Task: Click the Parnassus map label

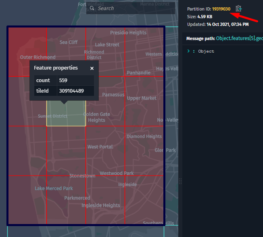Action: pyautogui.click(x=113, y=95)
